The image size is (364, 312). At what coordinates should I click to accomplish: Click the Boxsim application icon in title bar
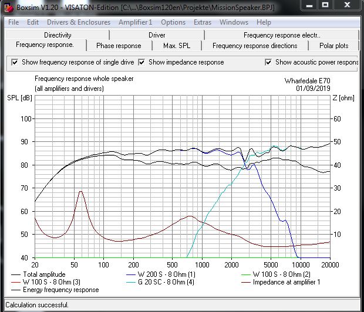coord(9,7)
